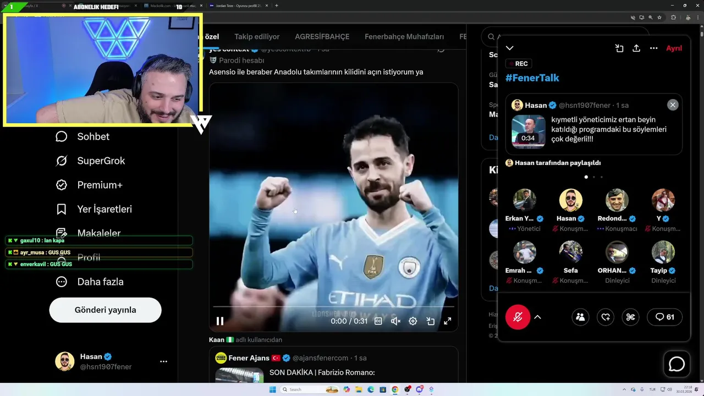Open Hasan speaker avatar in Space
The height and width of the screenshot is (396, 704).
click(571, 200)
